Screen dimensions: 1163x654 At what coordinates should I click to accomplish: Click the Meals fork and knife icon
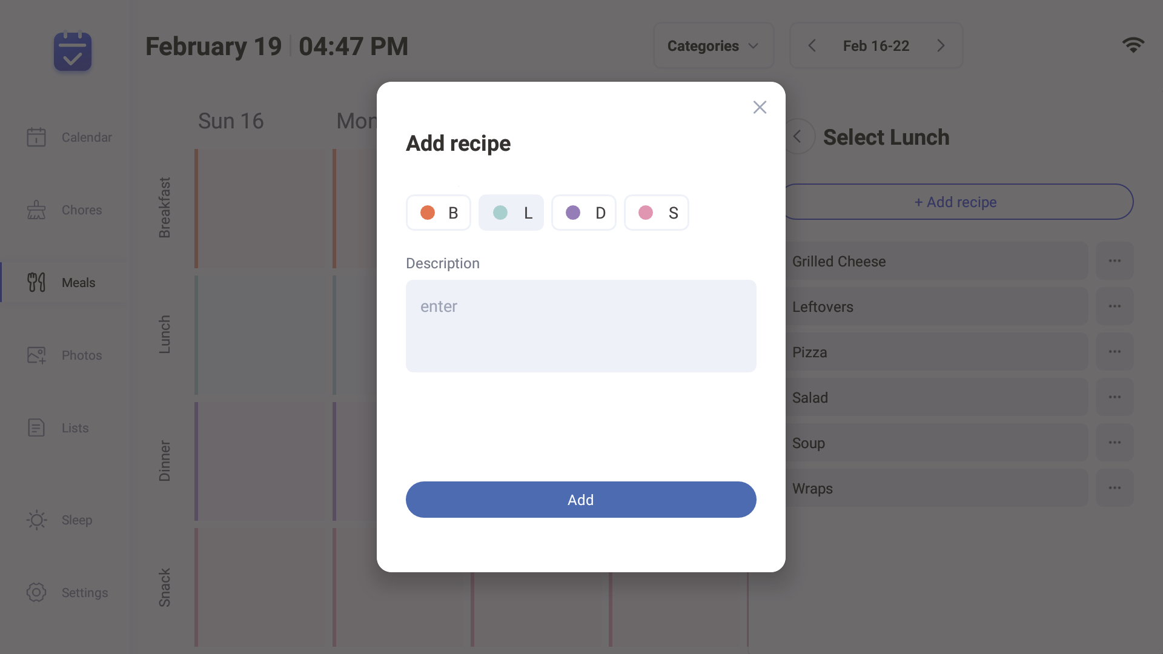36,282
